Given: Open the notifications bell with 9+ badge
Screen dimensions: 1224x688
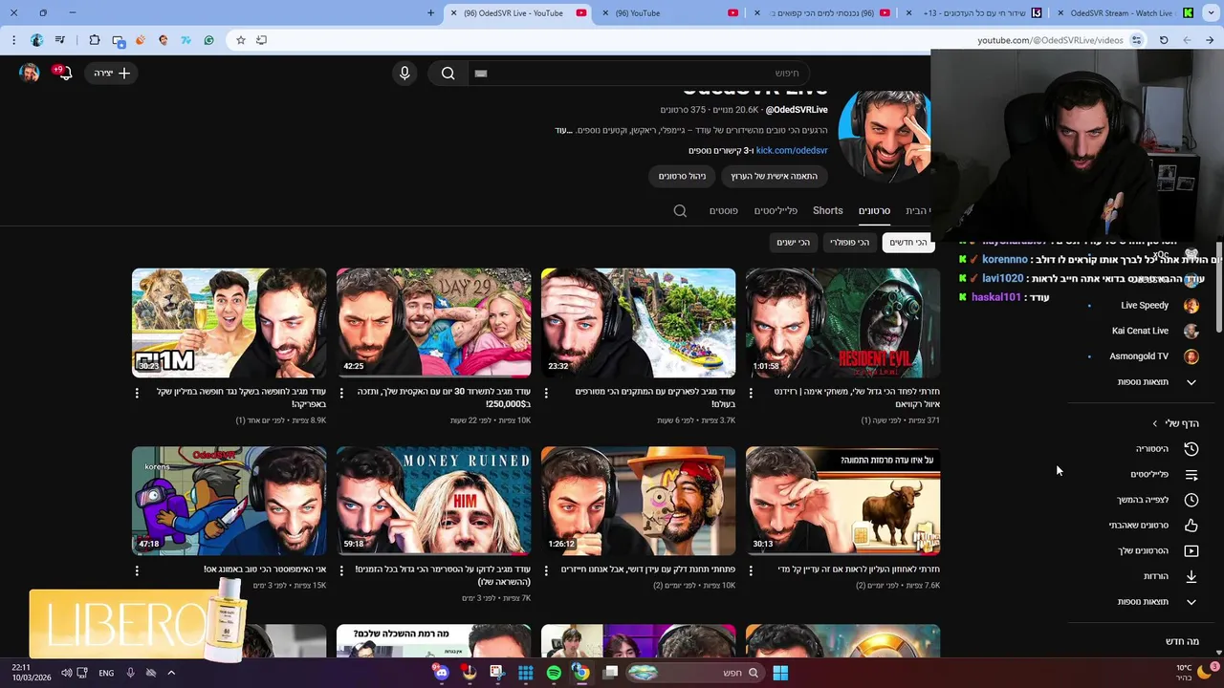Looking at the screenshot, I should click(x=64, y=73).
